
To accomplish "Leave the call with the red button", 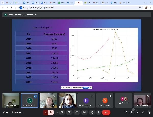I will (106, 112).
